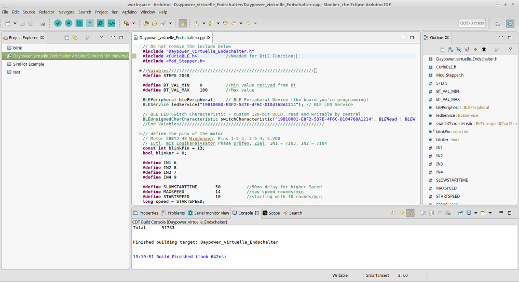Click the Next Annotation arrow icon
This screenshot has height=282, width=519.
(x=196, y=23)
